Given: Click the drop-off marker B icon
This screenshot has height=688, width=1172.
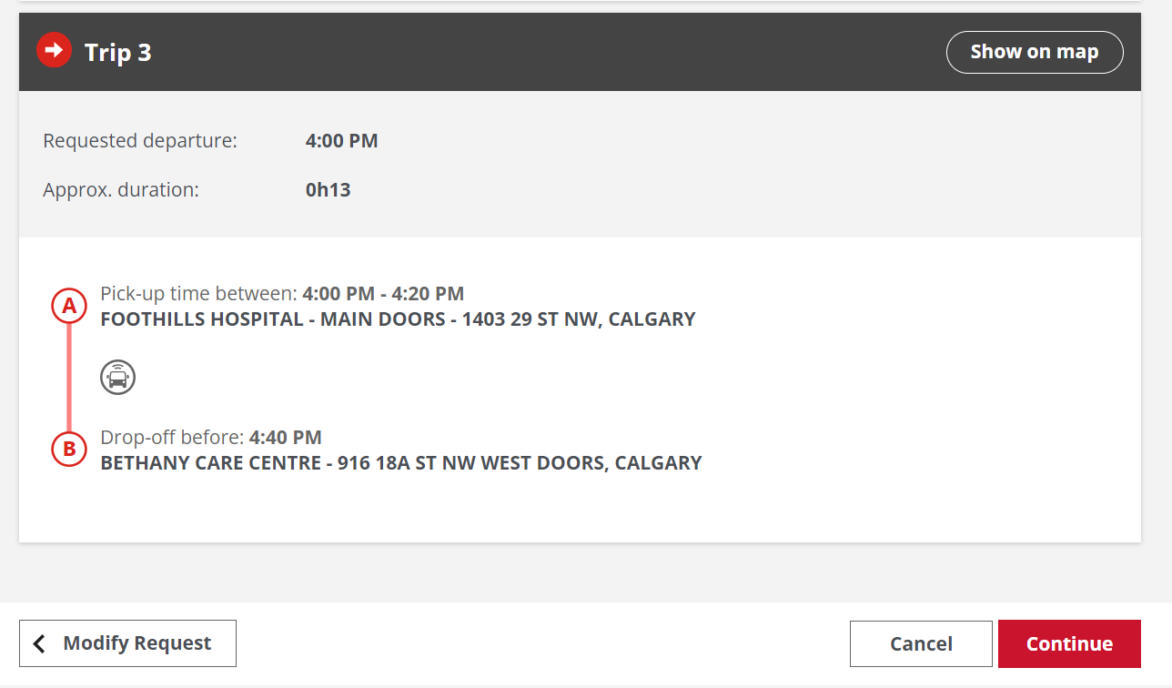Looking at the screenshot, I should [x=68, y=449].
